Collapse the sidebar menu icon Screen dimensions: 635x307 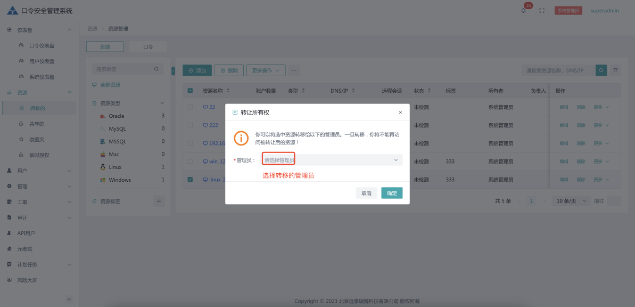point(69,300)
